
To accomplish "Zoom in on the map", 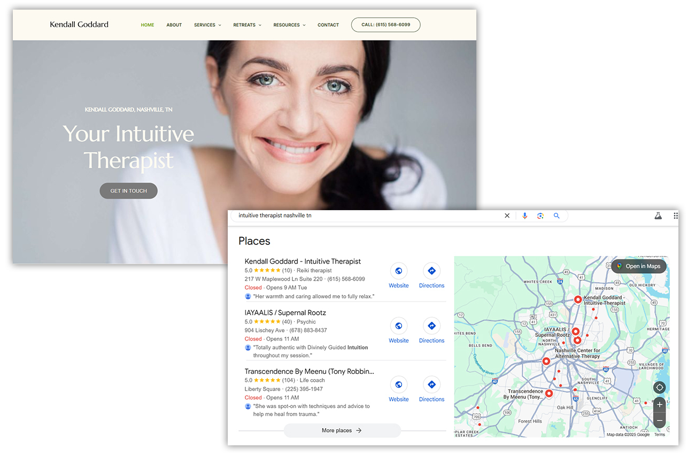I will 659,405.
